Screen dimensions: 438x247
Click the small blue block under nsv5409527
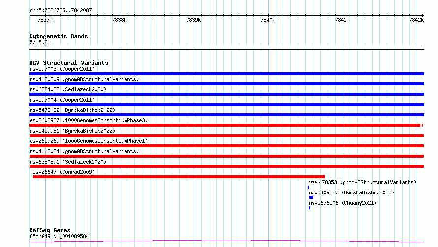point(311,197)
